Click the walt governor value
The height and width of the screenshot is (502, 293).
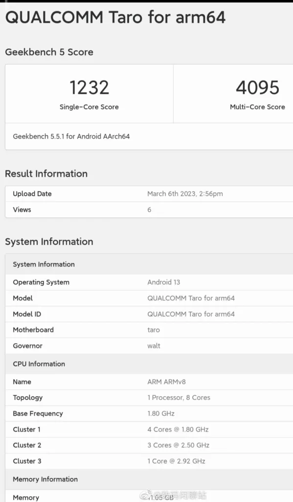click(154, 346)
